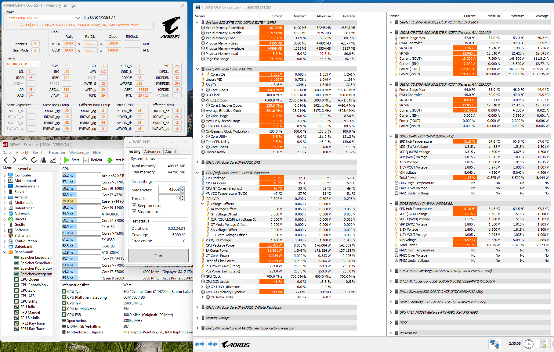This screenshot has height=352, width=554.
Task: Collapse the DDR5 DIMM [#1] sensor group
Action: pos(391,136)
